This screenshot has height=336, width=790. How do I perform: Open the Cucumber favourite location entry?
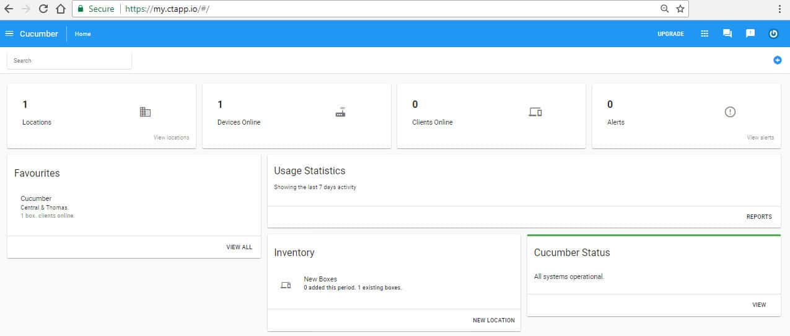[134, 207]
